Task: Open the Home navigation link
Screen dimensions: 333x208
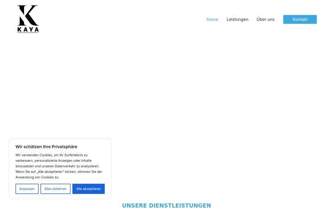Action: [x=212, y=19]
